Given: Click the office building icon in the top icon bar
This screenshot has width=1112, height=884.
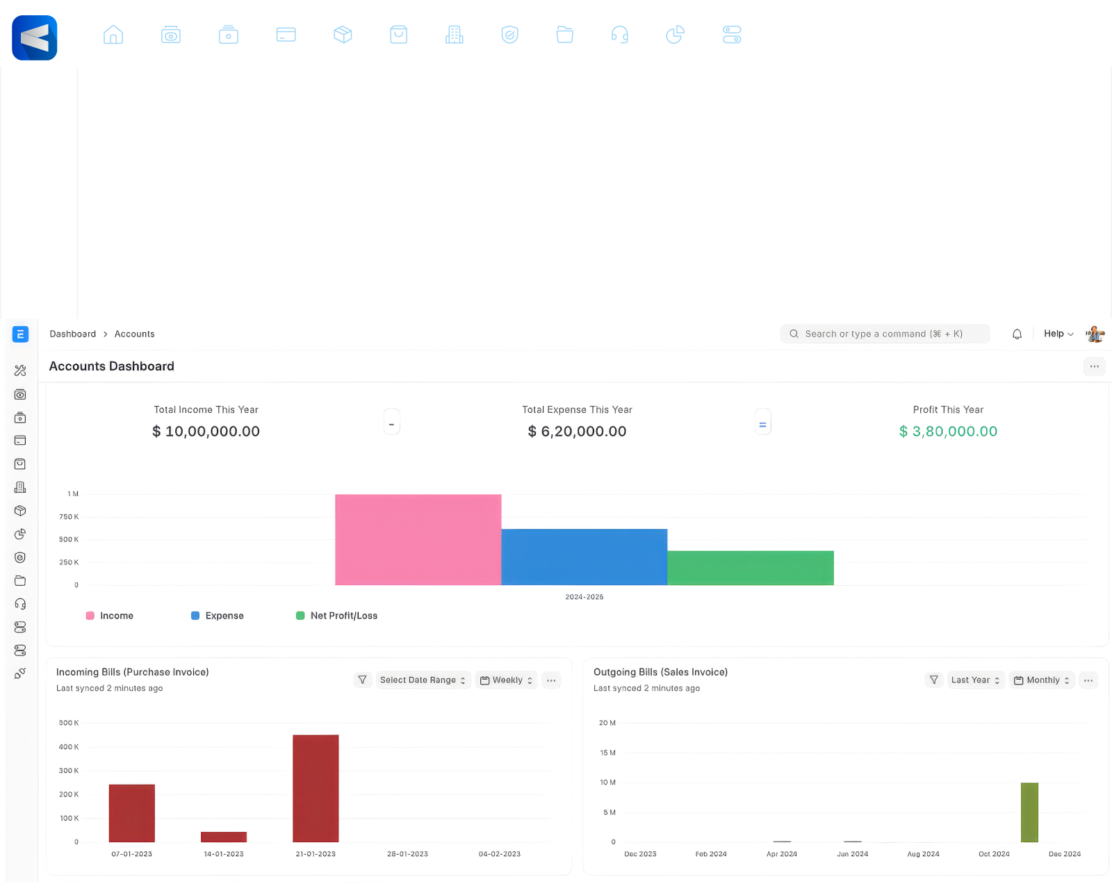Looking at the screenshot, I should [455, 35].
